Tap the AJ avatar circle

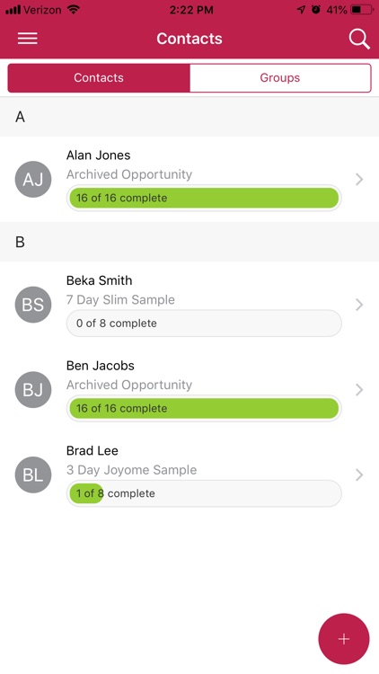click(33, 179)
